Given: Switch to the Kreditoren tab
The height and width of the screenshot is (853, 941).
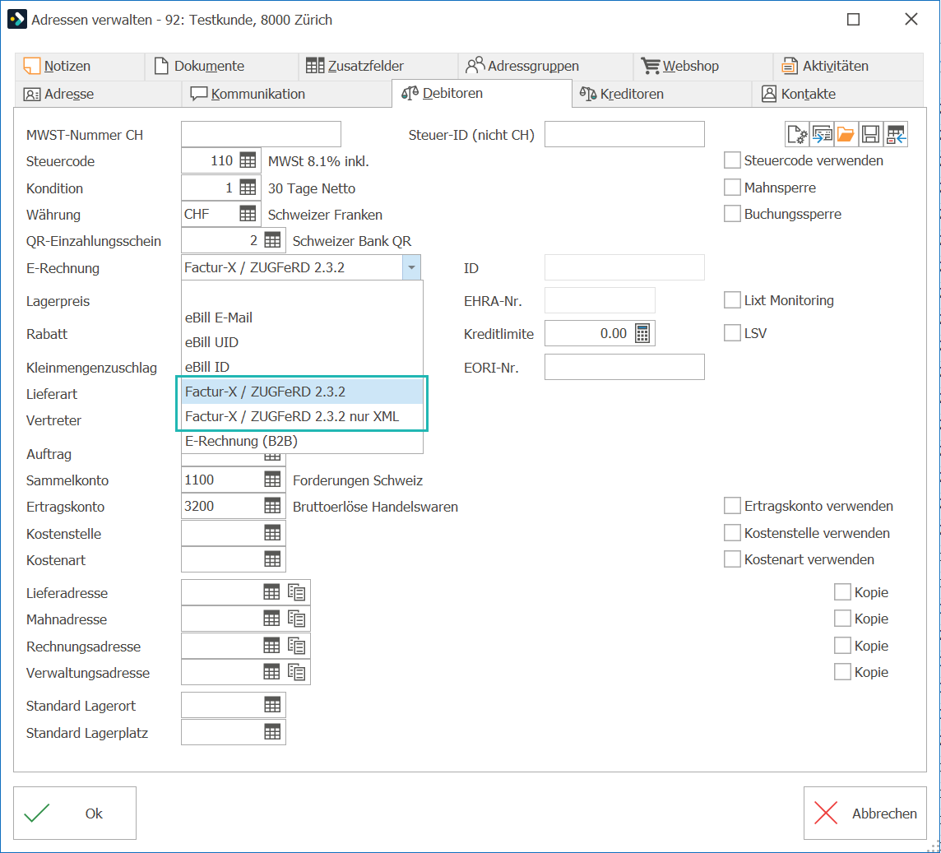Looking at the screenshot, I should (662, 95).
